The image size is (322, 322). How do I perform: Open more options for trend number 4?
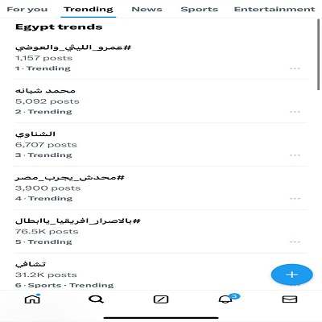295,199
